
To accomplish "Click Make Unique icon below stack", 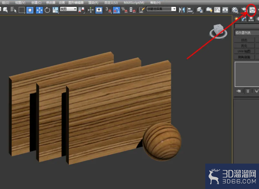I will coord(256,91).
